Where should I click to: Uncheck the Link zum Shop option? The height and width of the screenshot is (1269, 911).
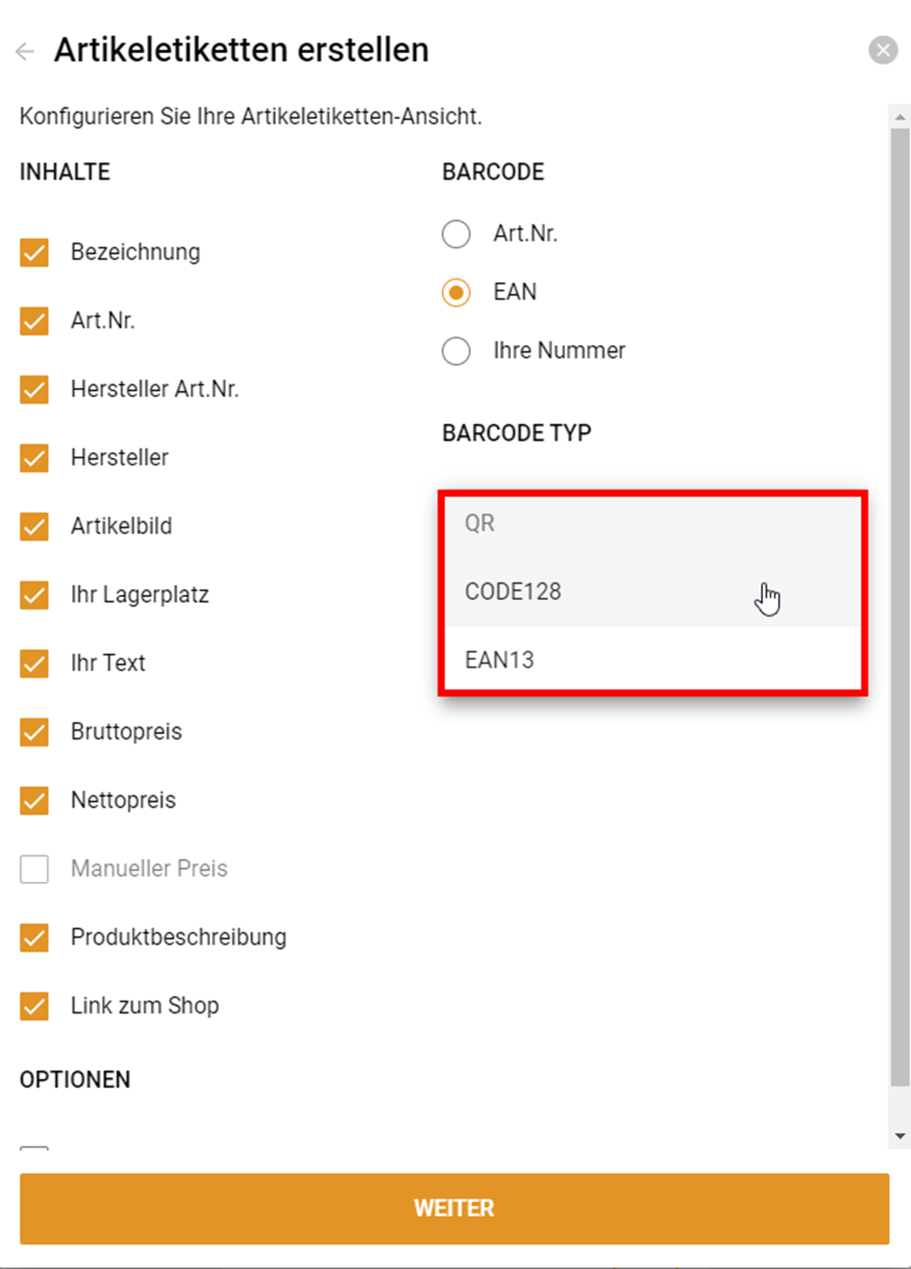click(35, 1006)
